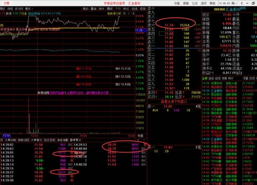Select the 统计 tab in the alerts panel
Screen dimensions: 257x185
point(231,79)
